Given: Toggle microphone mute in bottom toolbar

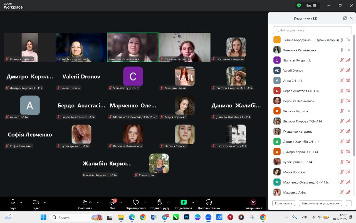Looking at the screenshot, I should click(x=13, y=202).
